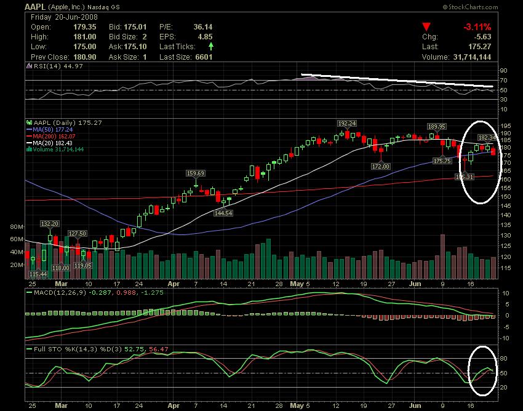Click the 165.31 low price label

(465, 177)
